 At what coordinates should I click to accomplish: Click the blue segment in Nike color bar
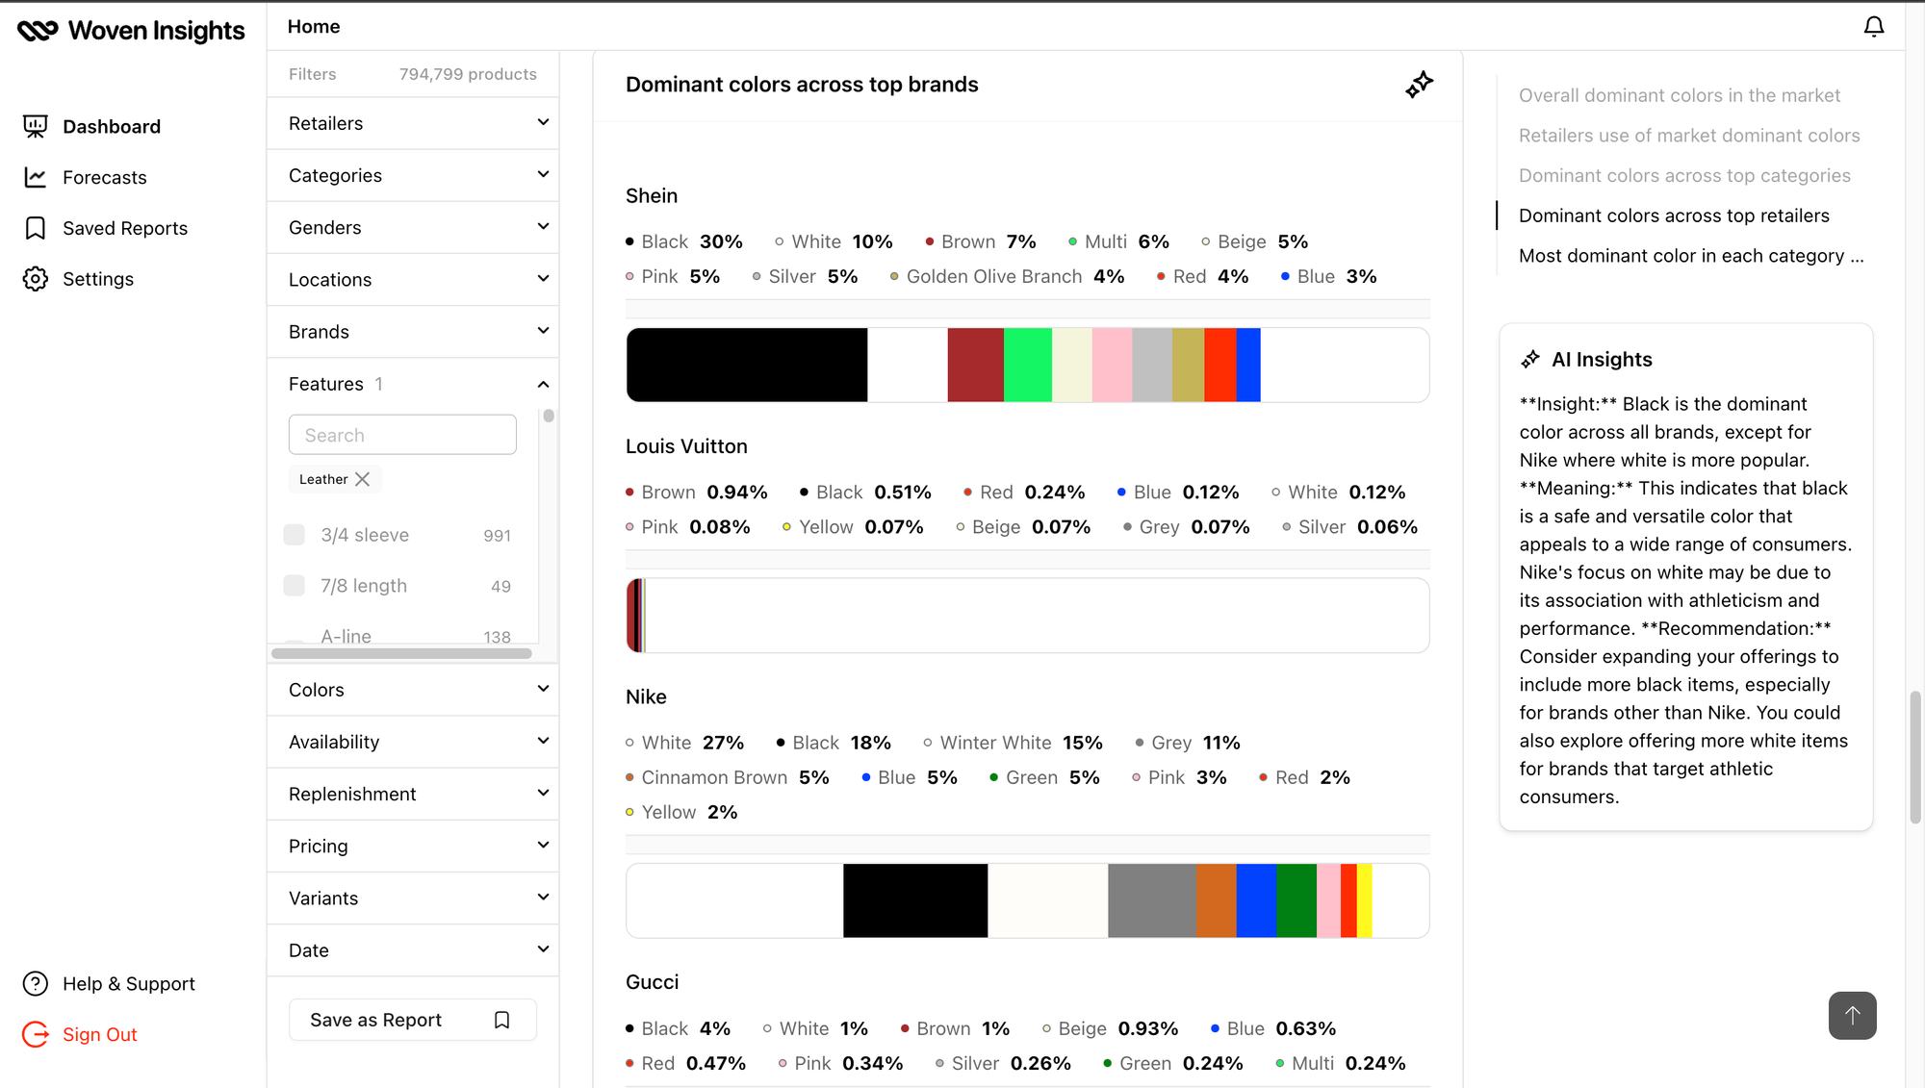[1256, 900]
